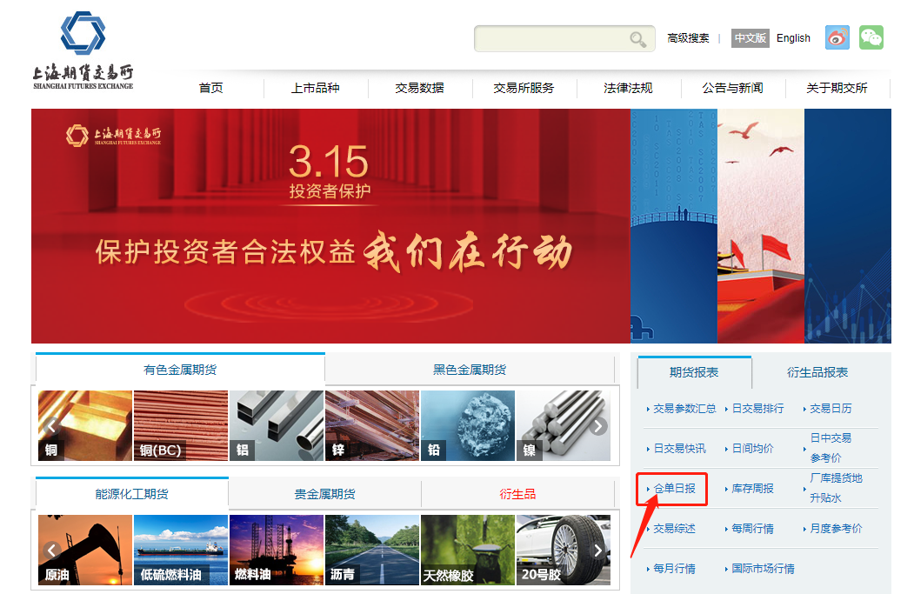Open the 上市品种 navigation menu

315,88
